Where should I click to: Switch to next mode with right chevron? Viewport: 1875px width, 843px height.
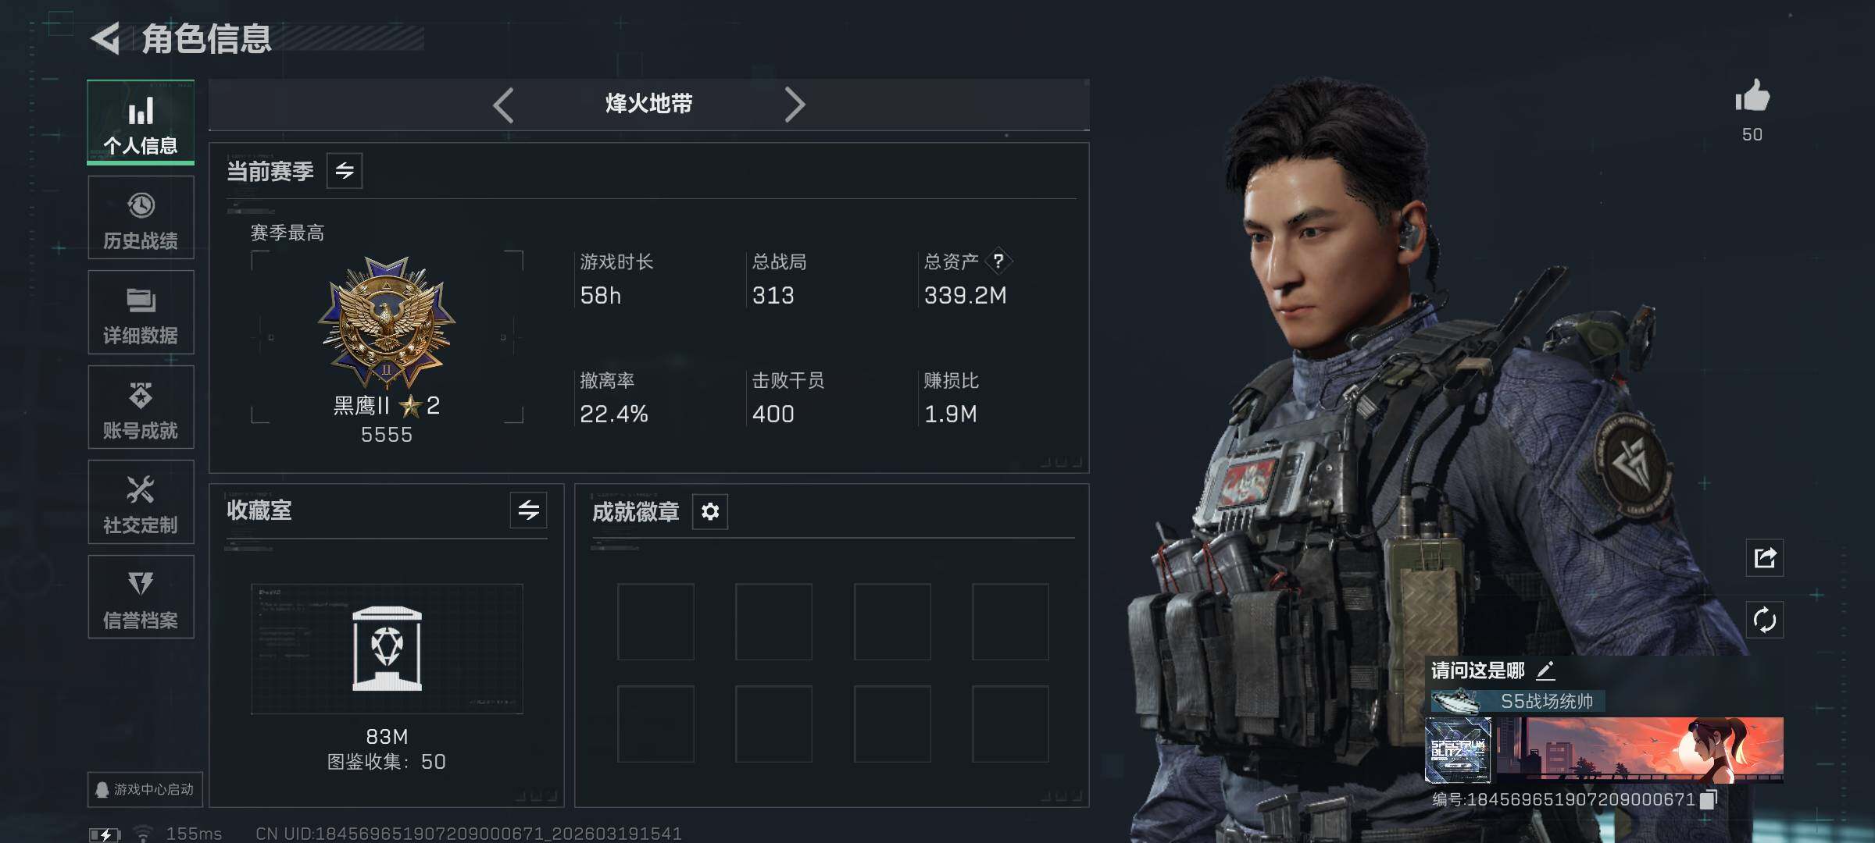coord(795,105)
